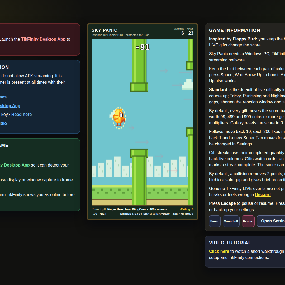Click the -91 score display
This screenshot has width=285, height=285.
(x=143, y=47)
